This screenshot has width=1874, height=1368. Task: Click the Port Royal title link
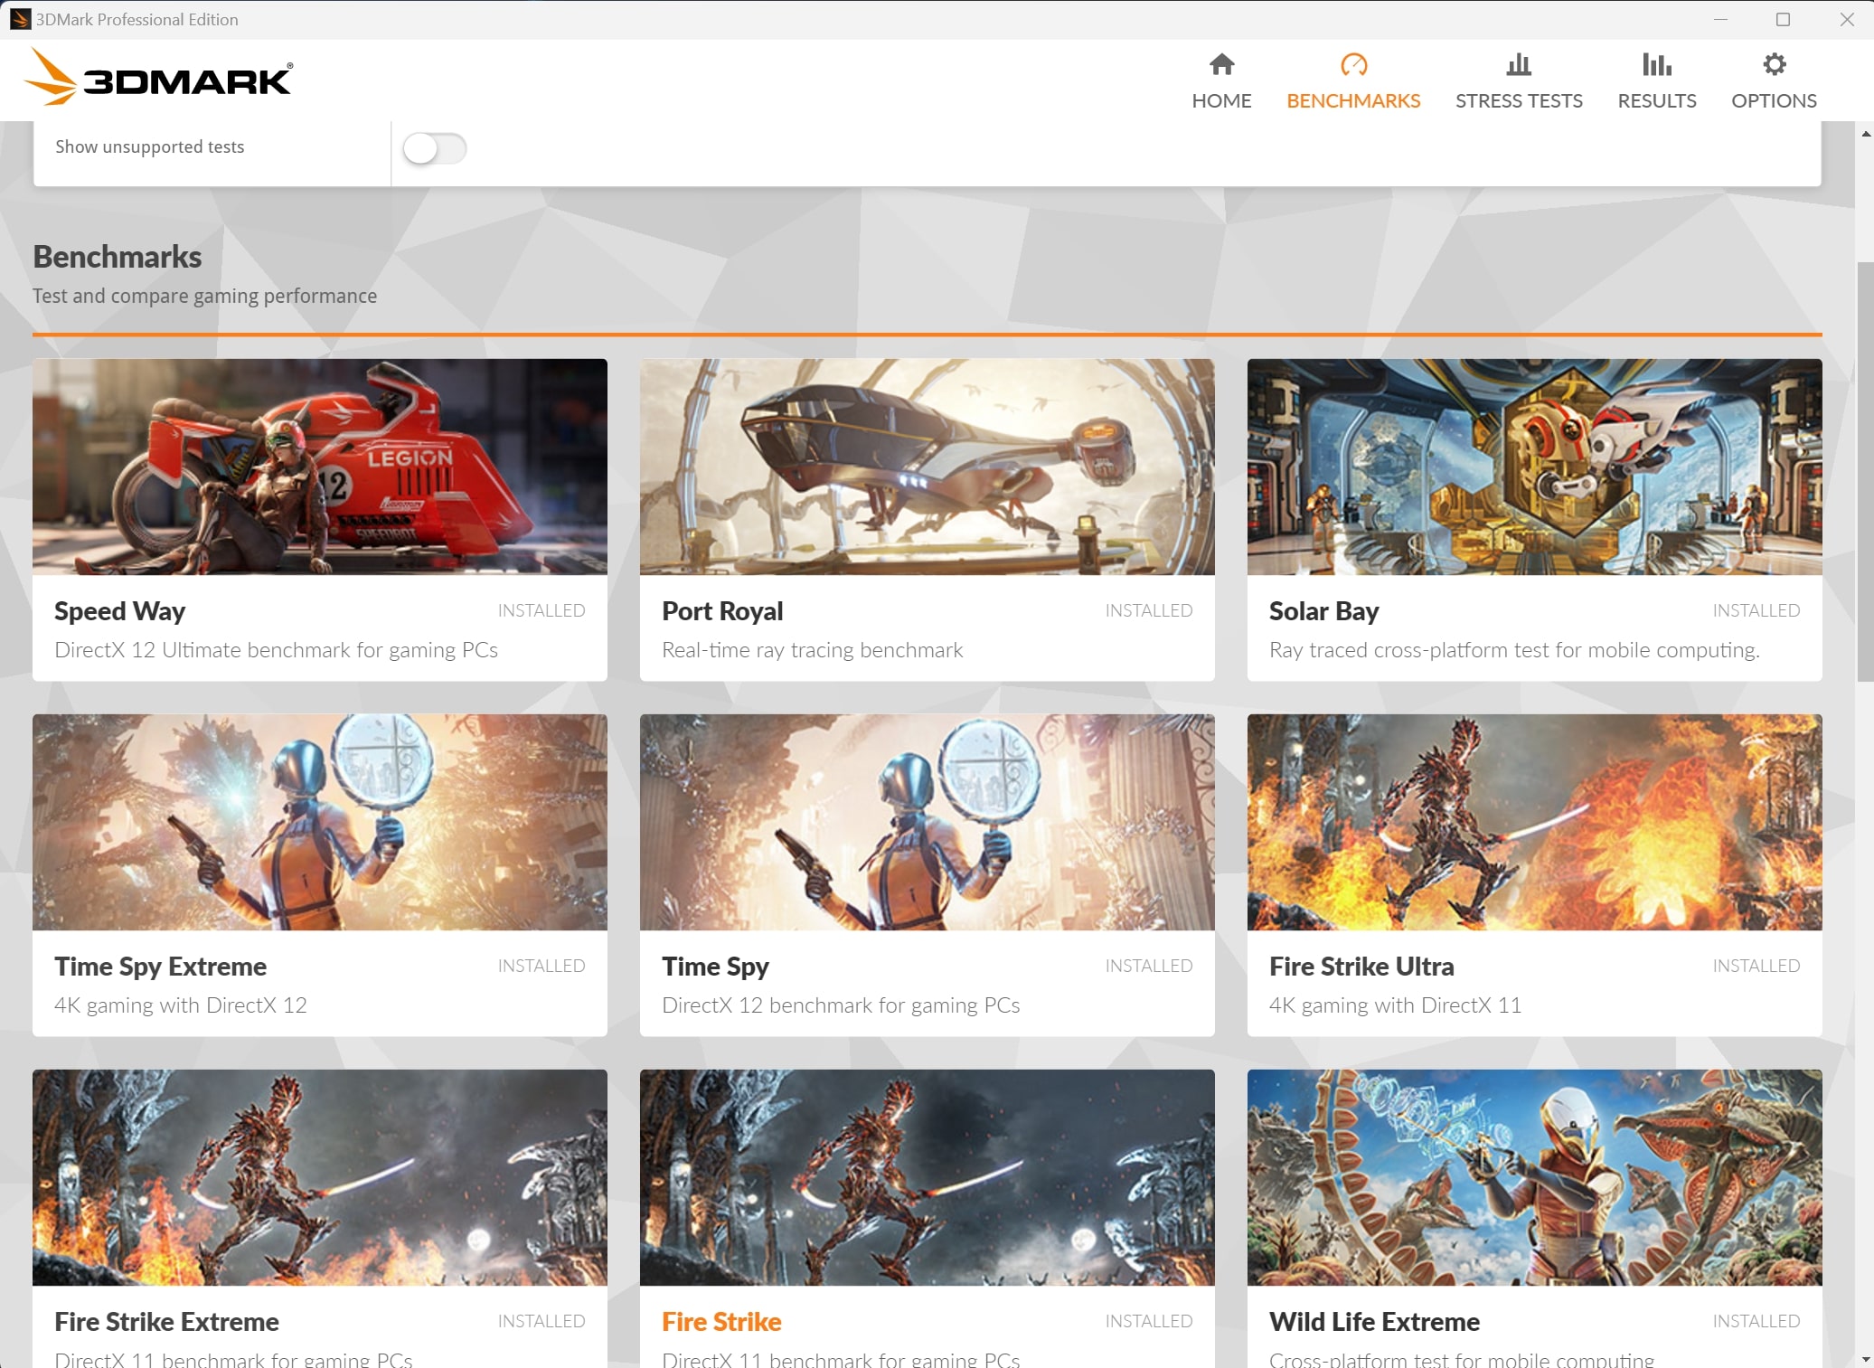(722, 611)
